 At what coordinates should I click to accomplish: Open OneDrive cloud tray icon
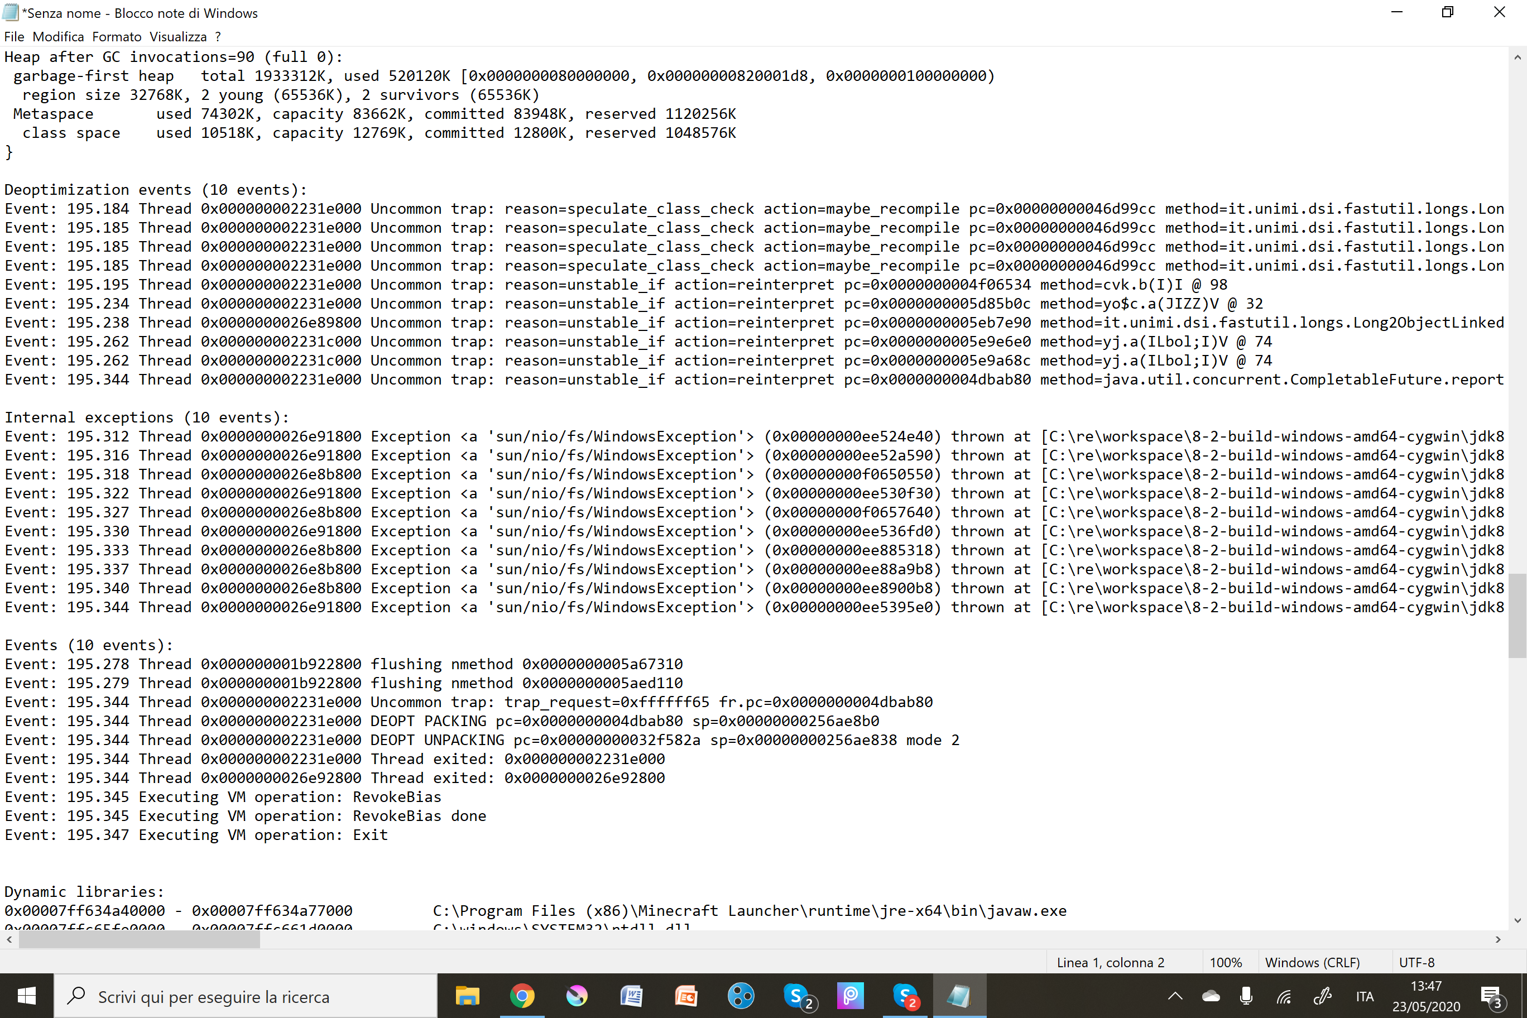[1211, 996]
